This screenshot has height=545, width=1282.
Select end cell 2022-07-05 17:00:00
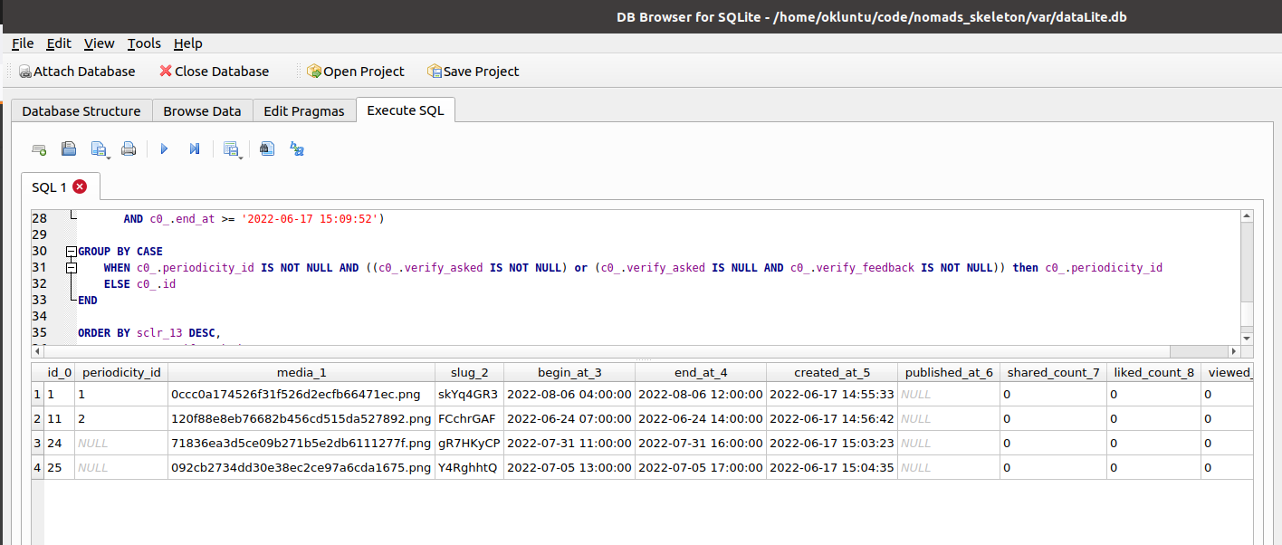(701, 468)
